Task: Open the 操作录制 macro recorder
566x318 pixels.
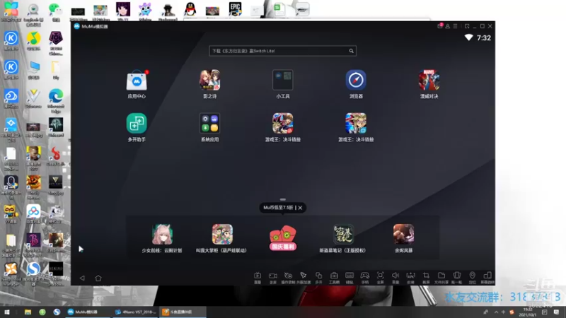Action: 288,278
